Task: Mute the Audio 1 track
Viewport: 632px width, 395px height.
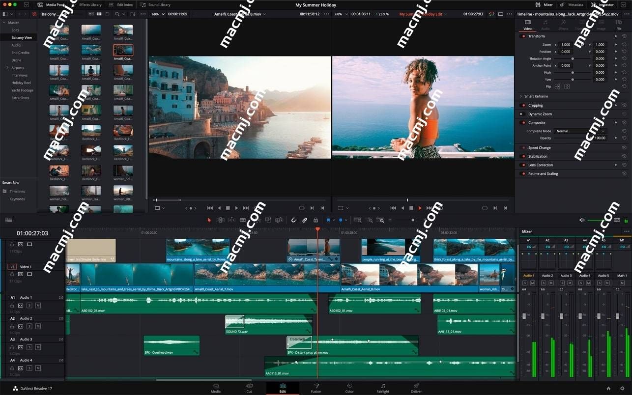Action: (38, 306)
